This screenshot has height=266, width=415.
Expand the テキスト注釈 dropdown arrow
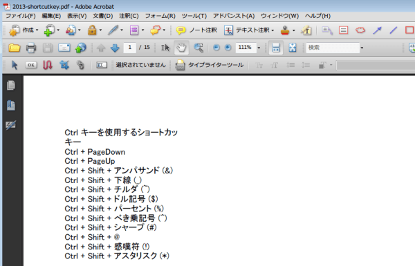(273, 30)
